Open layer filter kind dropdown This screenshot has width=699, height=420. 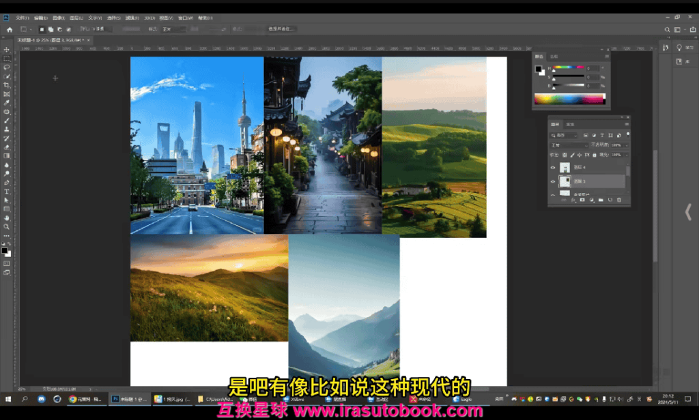click(x=563, y=136)
